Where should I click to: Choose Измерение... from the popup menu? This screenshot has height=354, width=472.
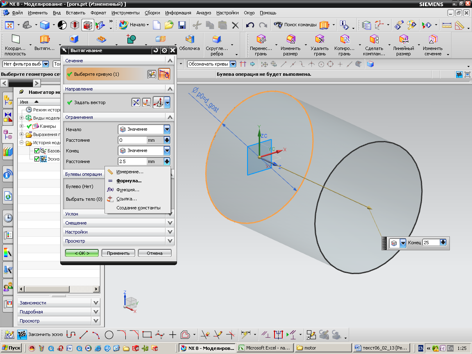pos(138,172)
